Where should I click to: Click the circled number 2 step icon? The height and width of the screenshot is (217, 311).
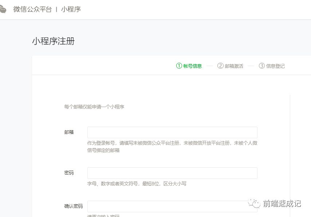coord(220,66)
